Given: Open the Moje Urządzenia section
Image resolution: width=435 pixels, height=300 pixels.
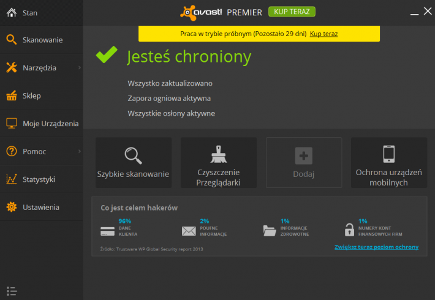Looking at the screenshot, I should 42,124.
